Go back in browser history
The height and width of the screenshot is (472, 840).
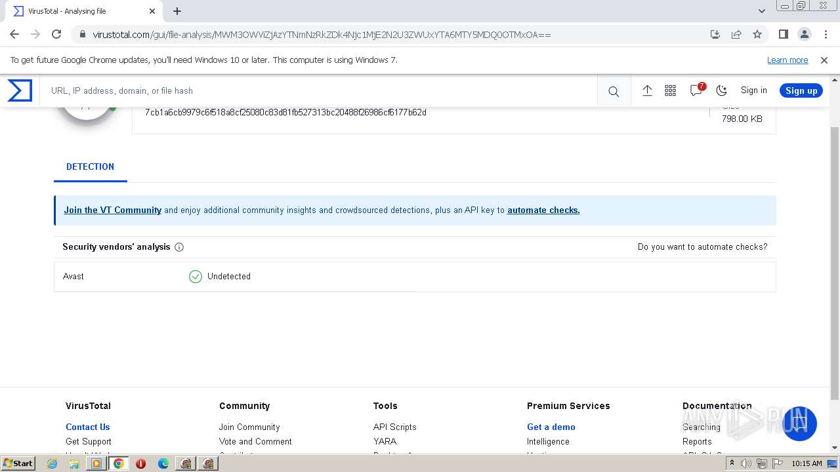(14, 34)
